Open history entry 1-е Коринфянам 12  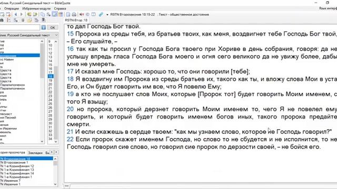pyautogui.click(x=17, y=166)
